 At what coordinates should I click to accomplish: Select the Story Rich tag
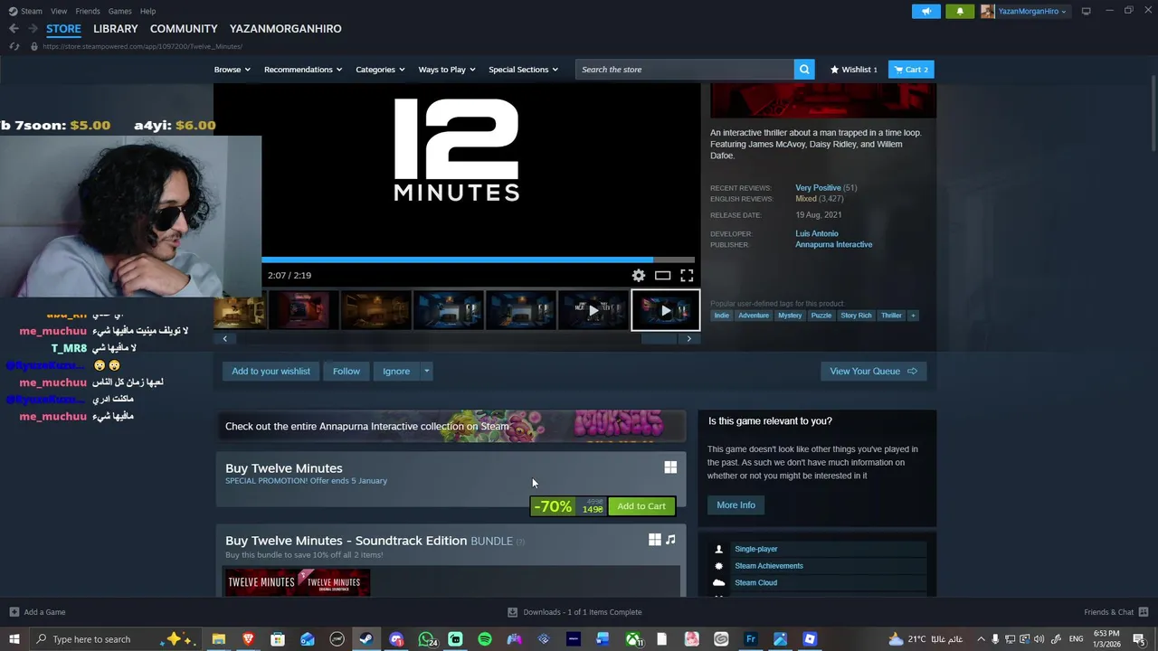click(x=856, y=316)
